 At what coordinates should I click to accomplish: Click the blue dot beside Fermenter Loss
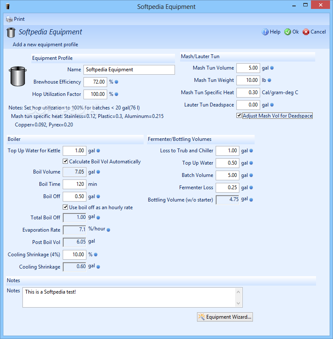pyautogui.click(x=251, y=188)
